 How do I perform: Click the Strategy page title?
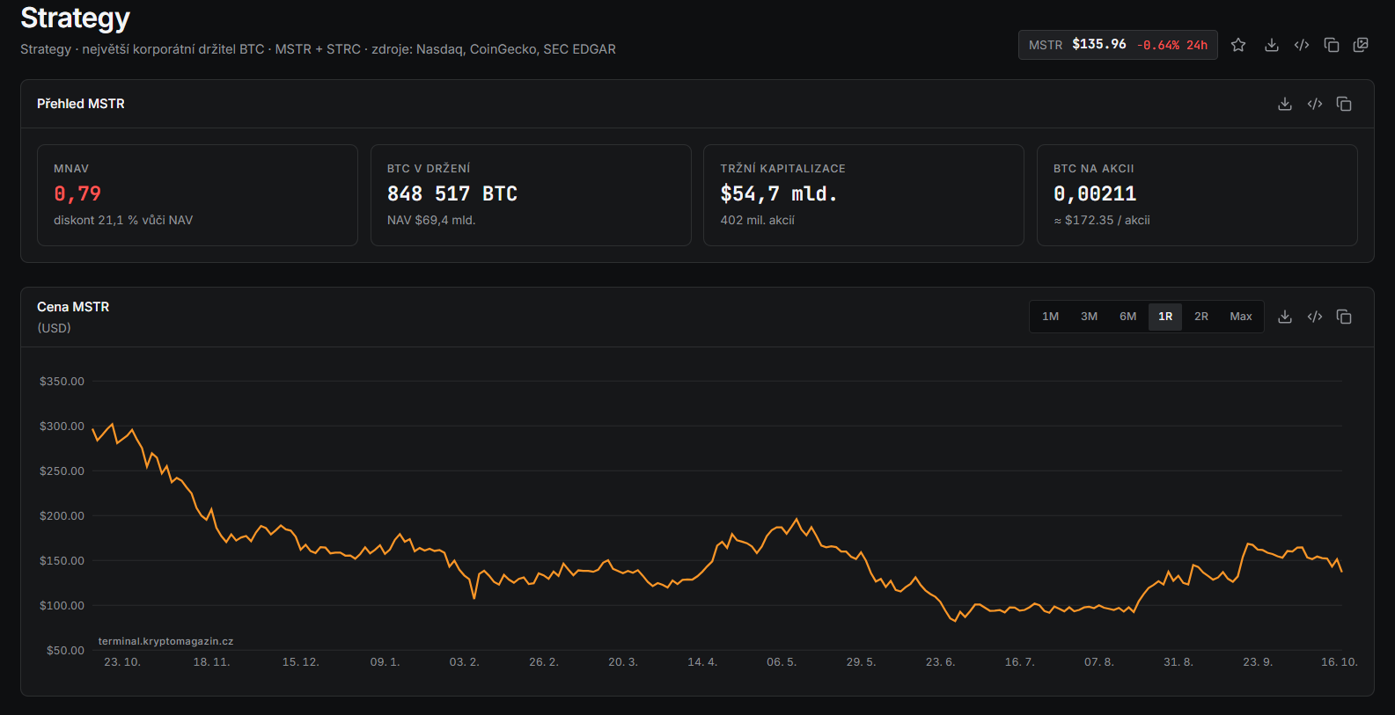point(75,18)
